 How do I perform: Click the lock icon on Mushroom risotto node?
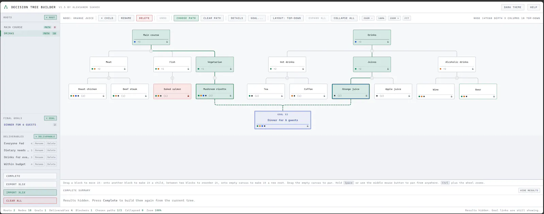[x=230, y=96]
